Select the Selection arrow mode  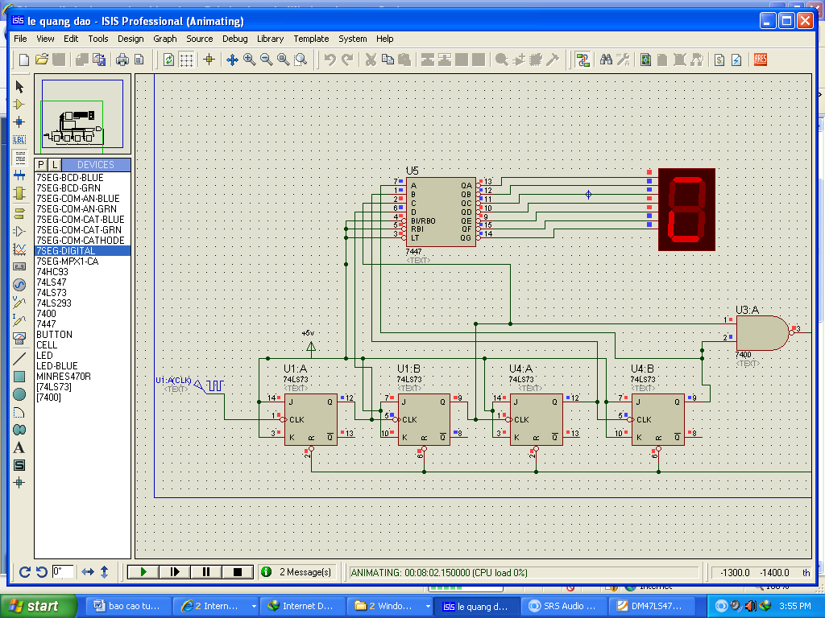[19, 87]
